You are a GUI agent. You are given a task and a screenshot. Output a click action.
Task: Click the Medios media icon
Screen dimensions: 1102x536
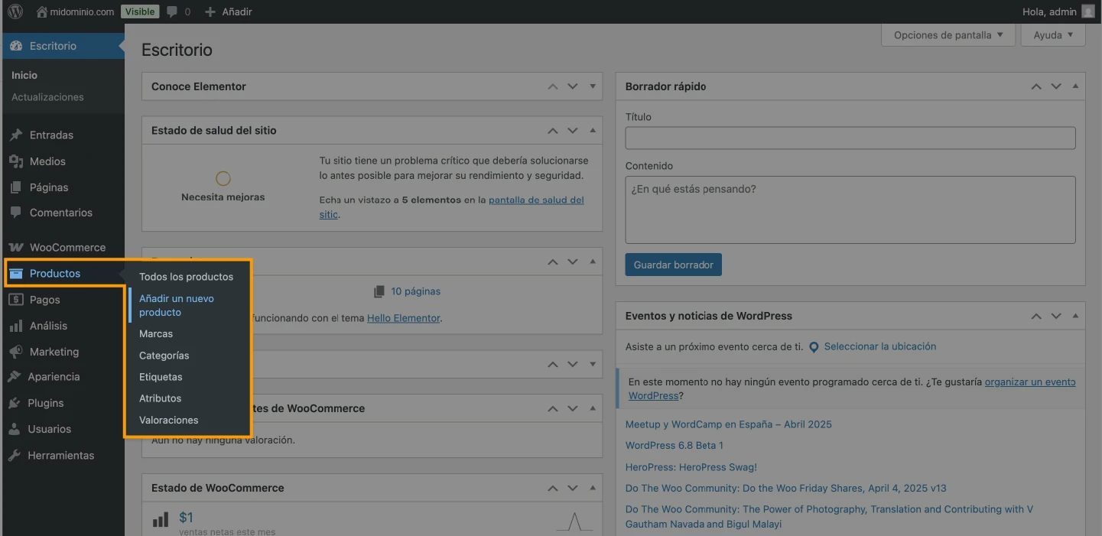(15, 161)
